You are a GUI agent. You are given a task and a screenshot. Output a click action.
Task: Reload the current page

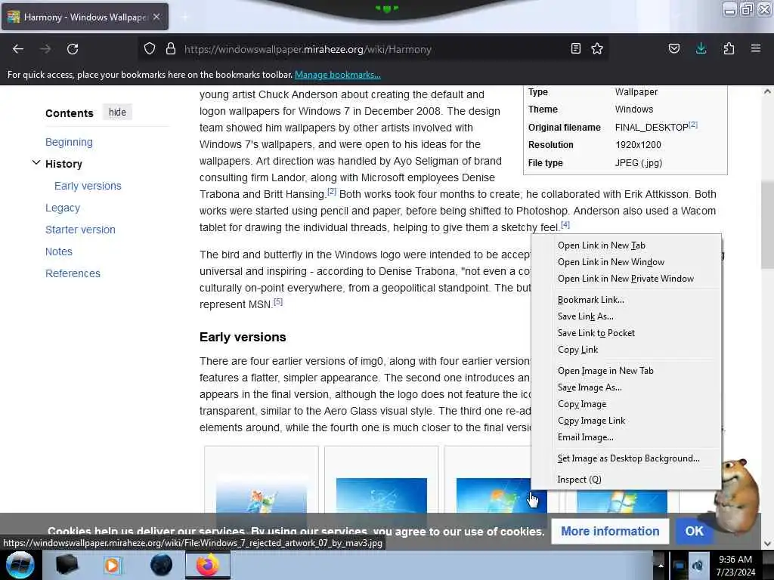point(73,49)
